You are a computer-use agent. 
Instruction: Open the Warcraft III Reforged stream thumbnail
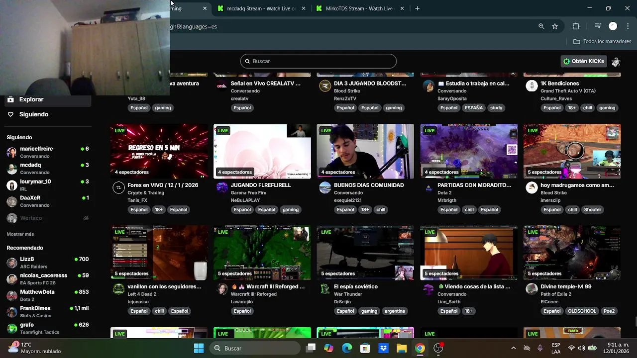click(x=262, y=253)
